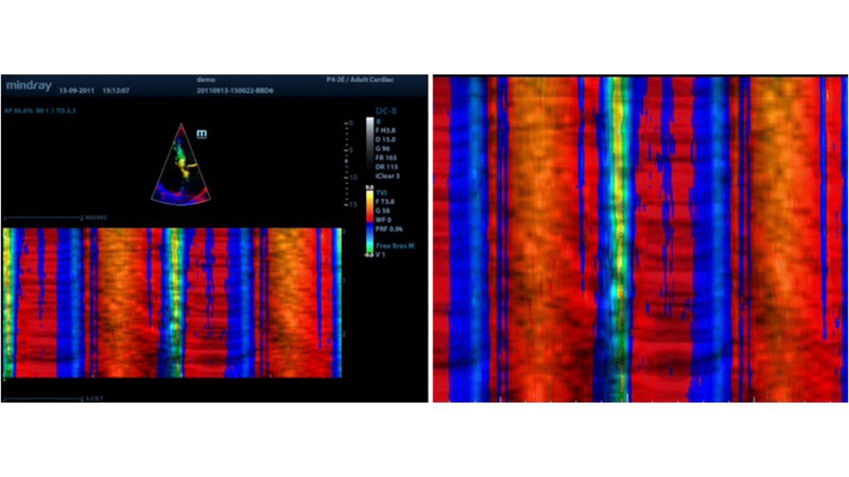Viewport: 849px width, 477px height.
Task: Click the yellow-green stripe in enlarged M-mode
Action: tap(616, 237)
